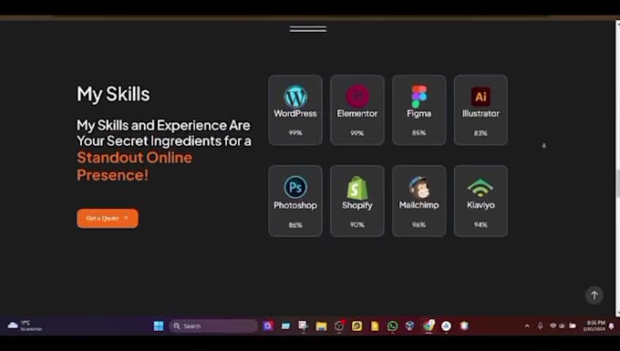Click the page vertical scrollbar thumb

(x=617, y=182)
